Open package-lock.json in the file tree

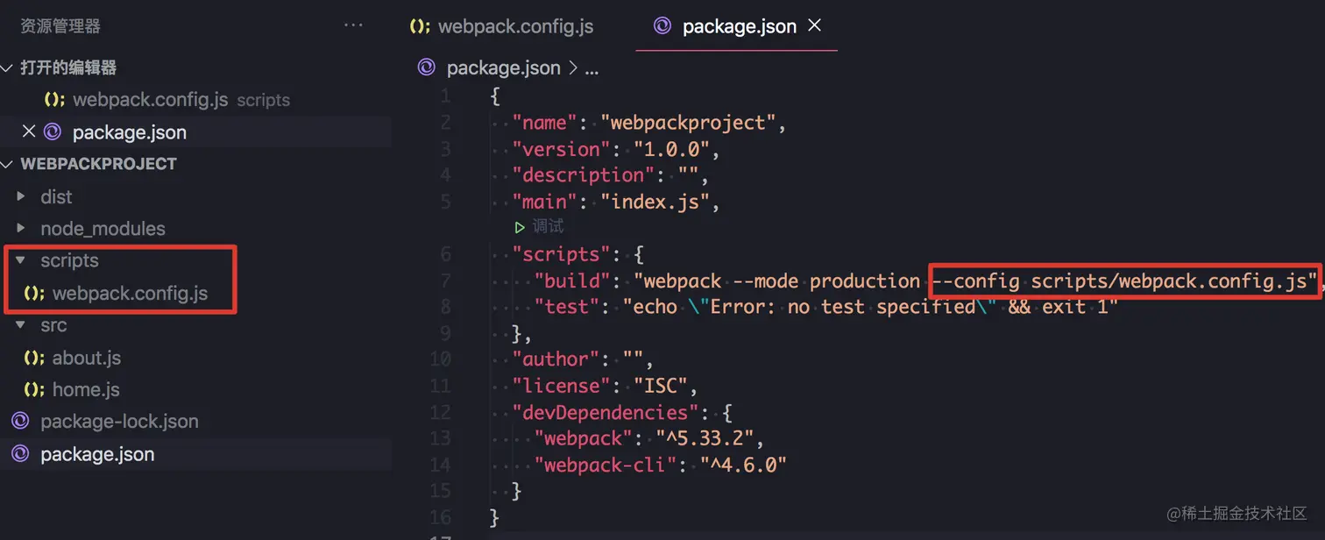coord(119,422)
